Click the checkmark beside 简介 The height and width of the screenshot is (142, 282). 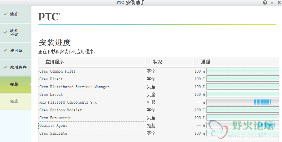[x=6, y=14]
